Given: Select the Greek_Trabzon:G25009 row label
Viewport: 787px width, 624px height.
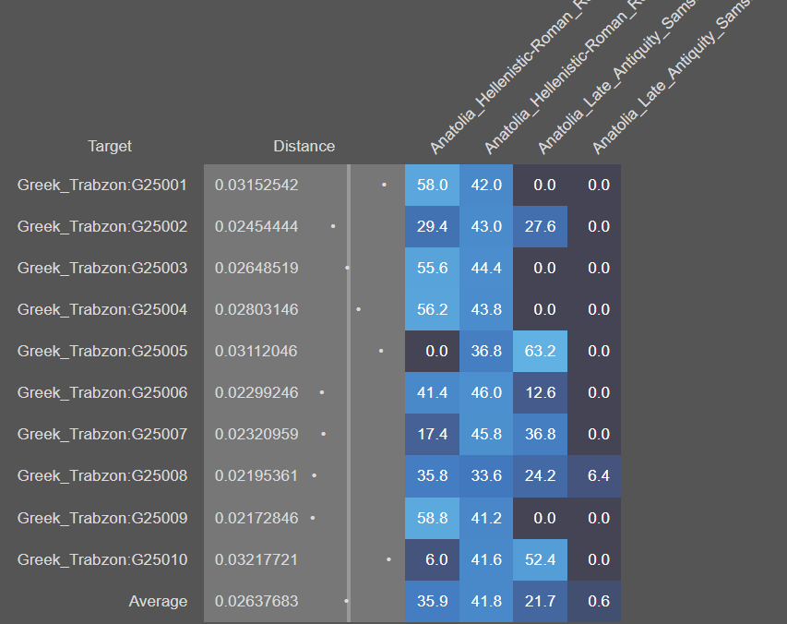Looking at the screenshot, I should pos(102,518).
